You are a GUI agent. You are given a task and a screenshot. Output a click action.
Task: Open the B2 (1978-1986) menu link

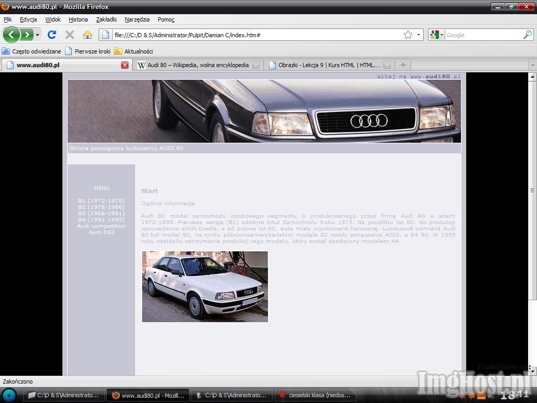[x=101, y=207]
